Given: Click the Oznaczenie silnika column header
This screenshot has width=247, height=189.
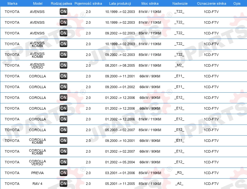Looking at the screenshot, I should (211, 3).
